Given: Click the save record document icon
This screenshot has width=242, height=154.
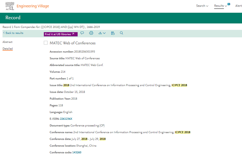Looking at the screenshot, I should click(x=113, y=33).
